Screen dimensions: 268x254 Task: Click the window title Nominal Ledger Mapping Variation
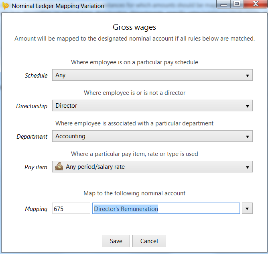point(58,6)
